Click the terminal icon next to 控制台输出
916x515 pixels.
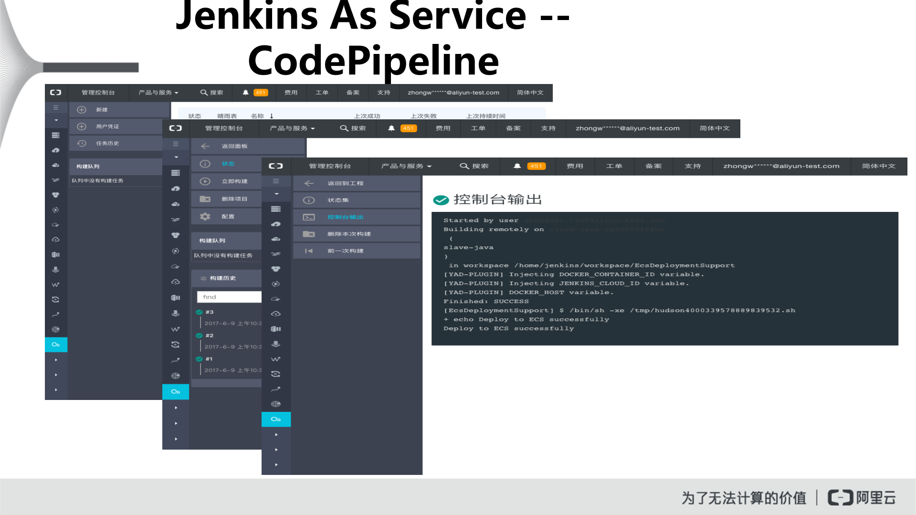pyautogui.click(x=308, y=217)
